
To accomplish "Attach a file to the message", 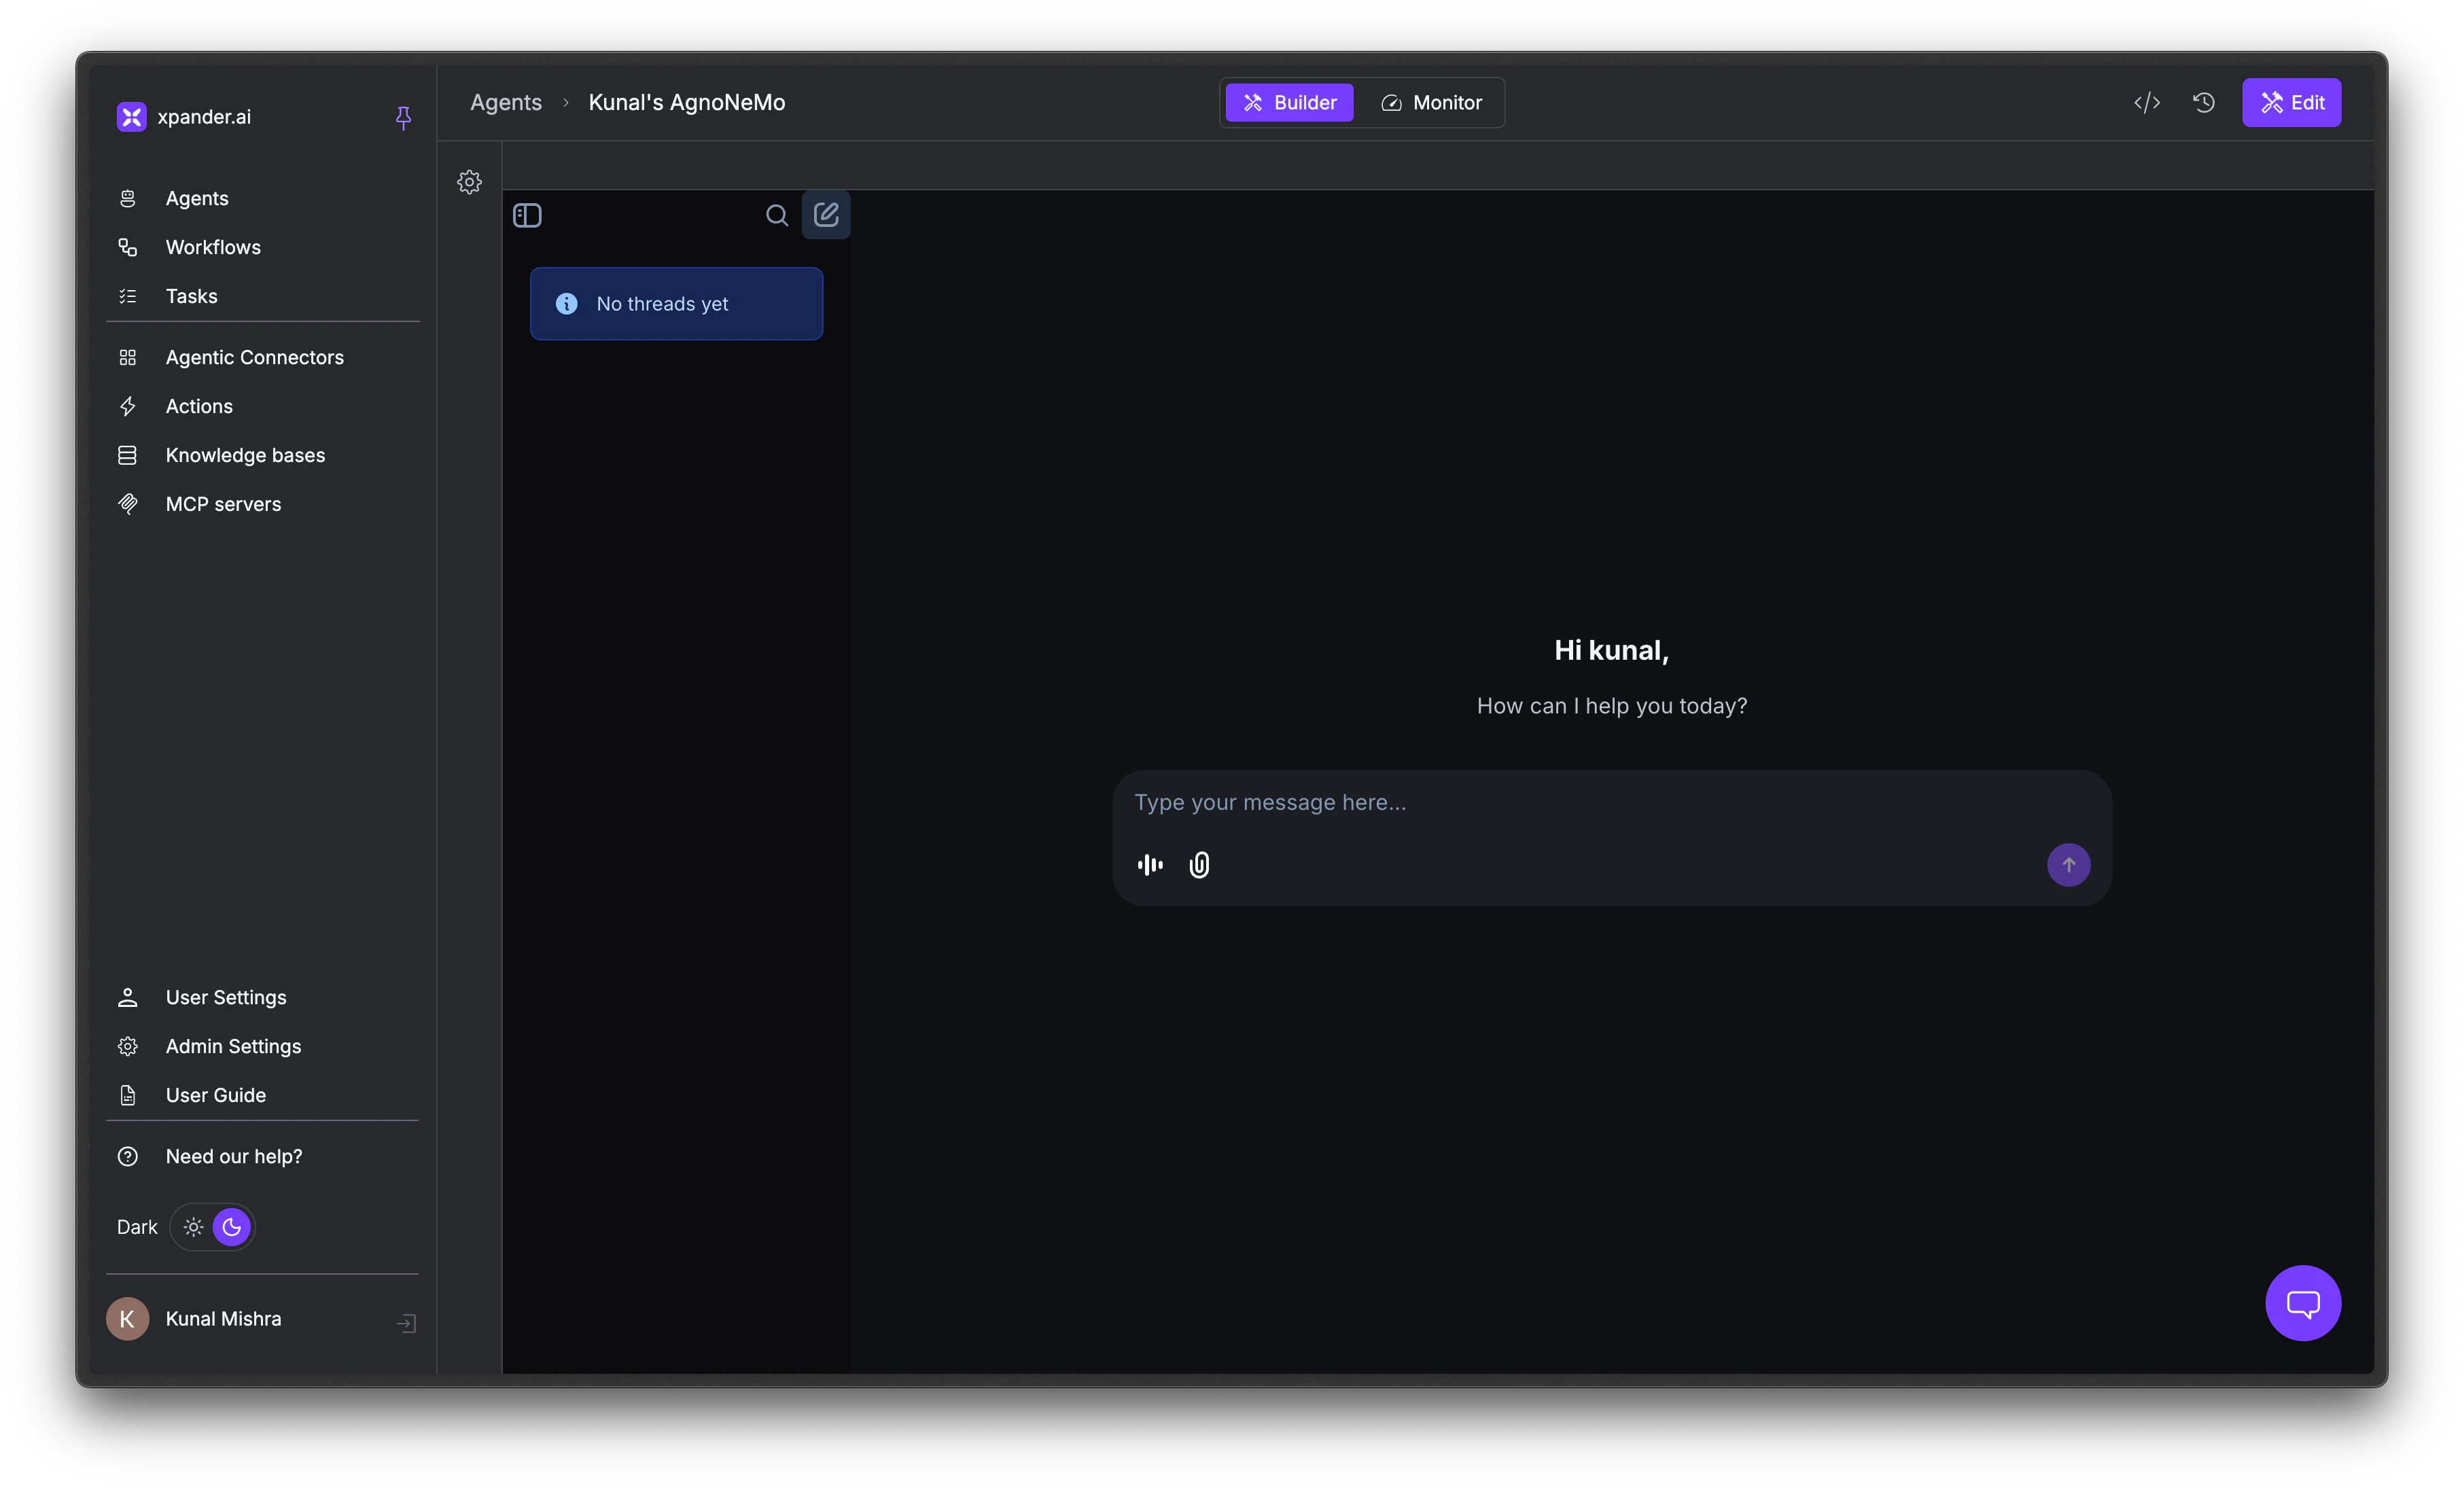I will tap(1199, 865).
